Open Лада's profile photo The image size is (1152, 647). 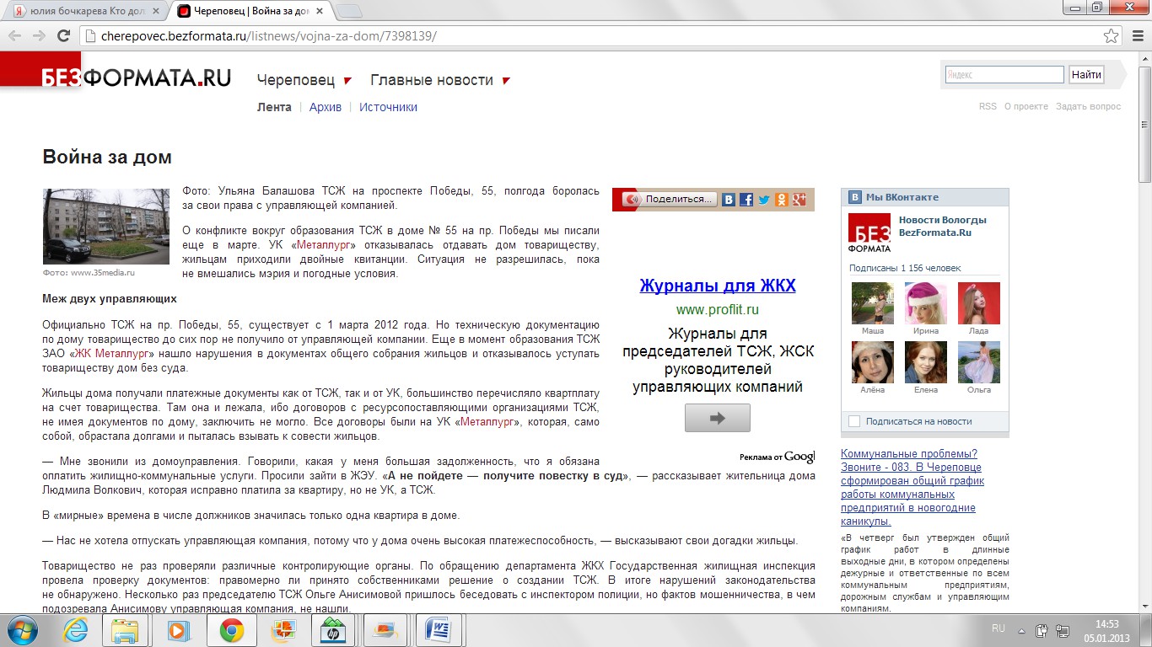(x=979, y=303)
